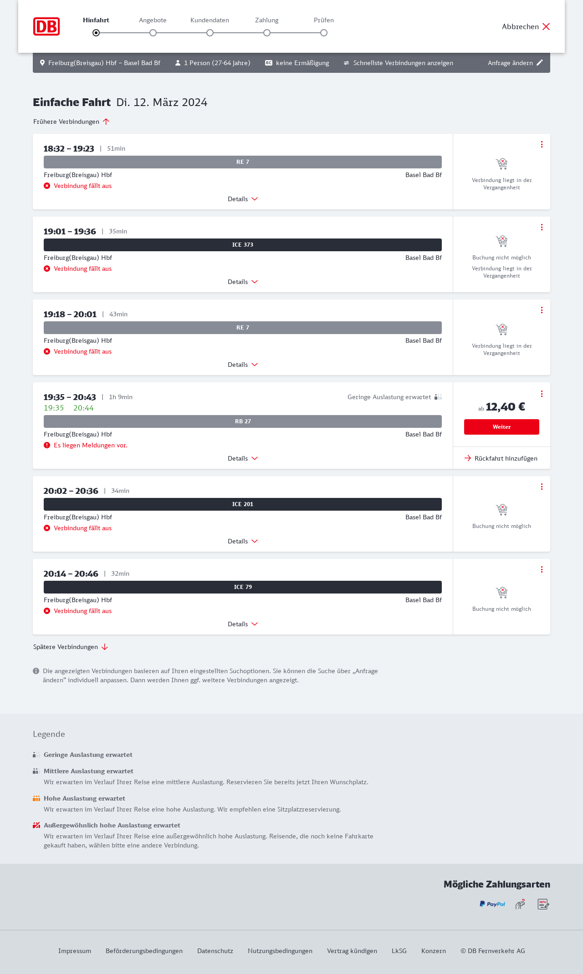Image resolution: width=583 pixels, height=974 pixels.
Task: Open the Impressum footer link
Action: pyautogui.click(x=75, y=951)
